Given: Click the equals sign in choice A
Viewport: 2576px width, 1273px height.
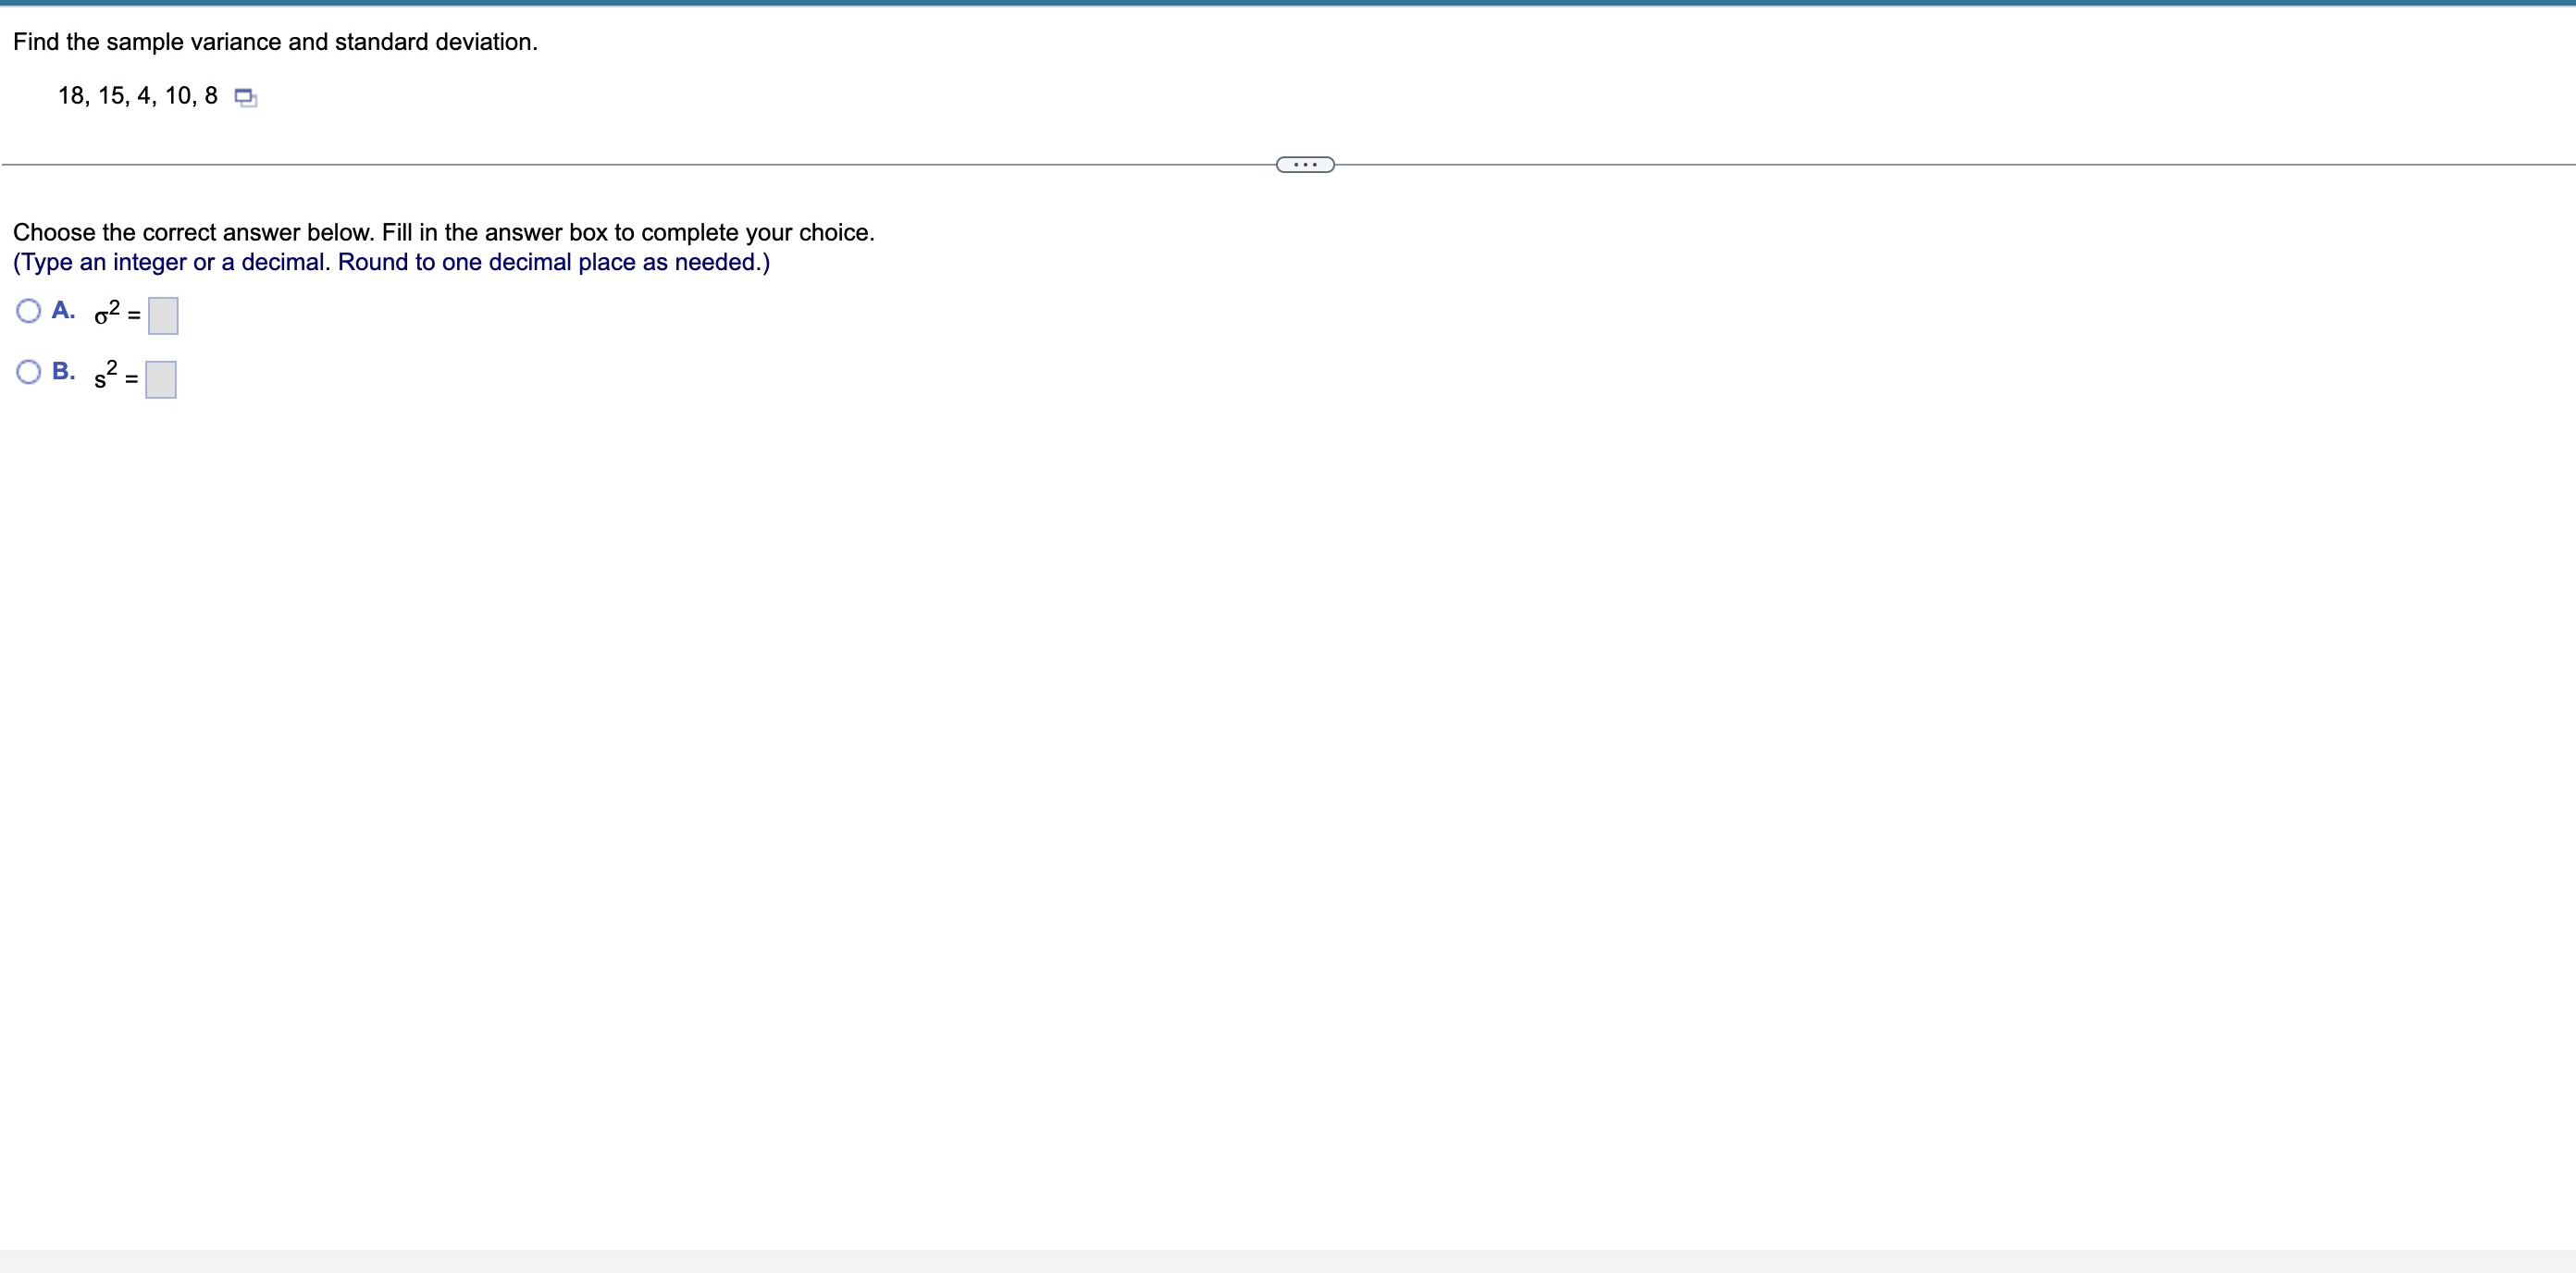Looking at the screenshot, I should click(134, 317).
